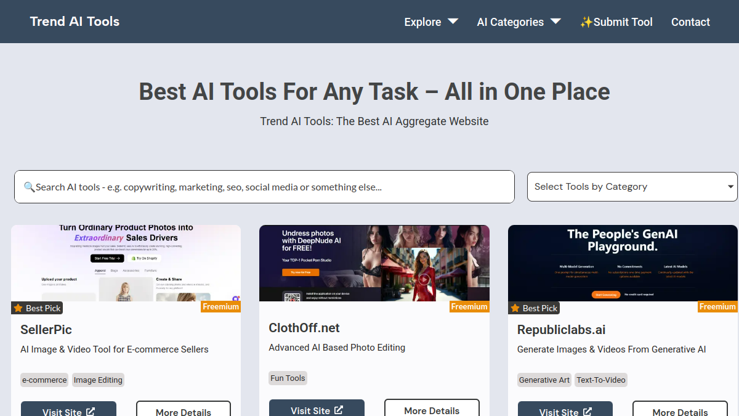Click the Freemium badge on SellerPic
Screen dimensions: 739x416
coord(220,306)
